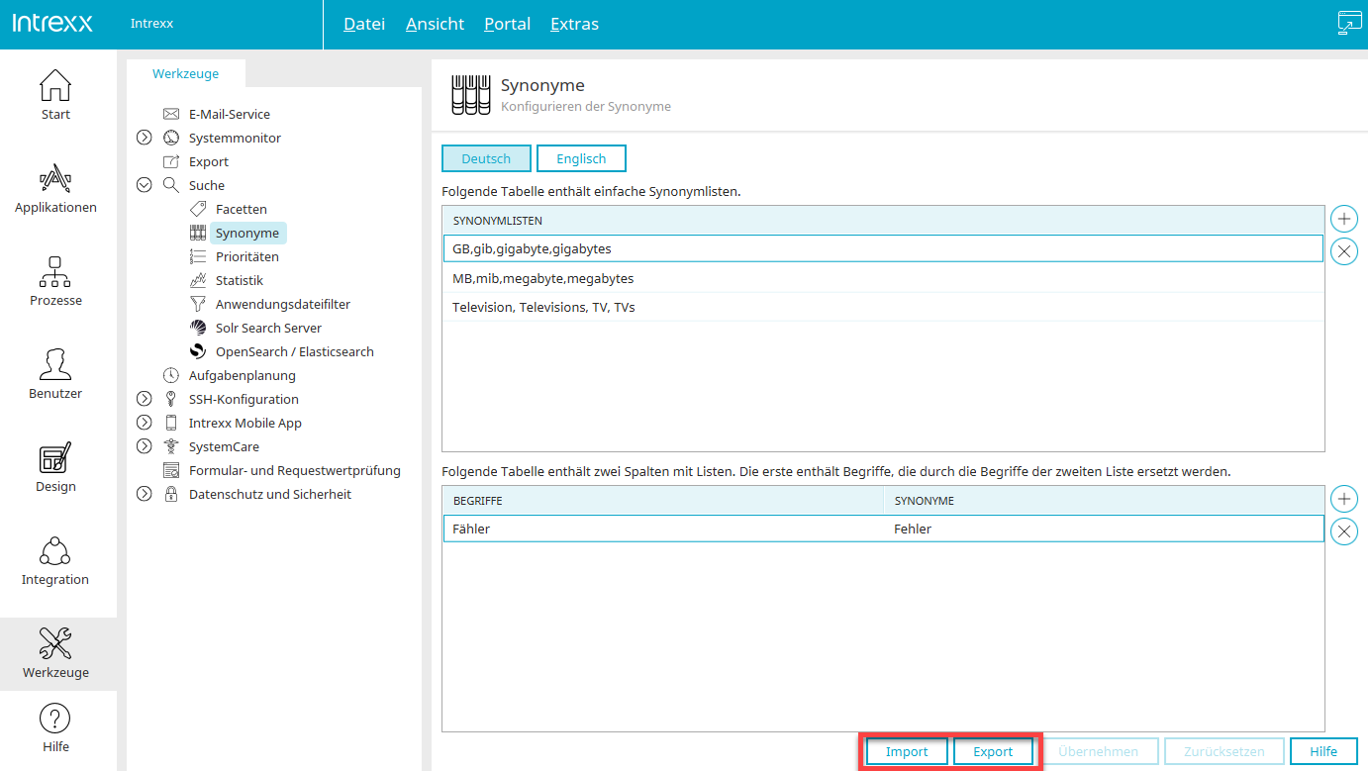
Task: Click the Import button
Action: pos(907,751)
